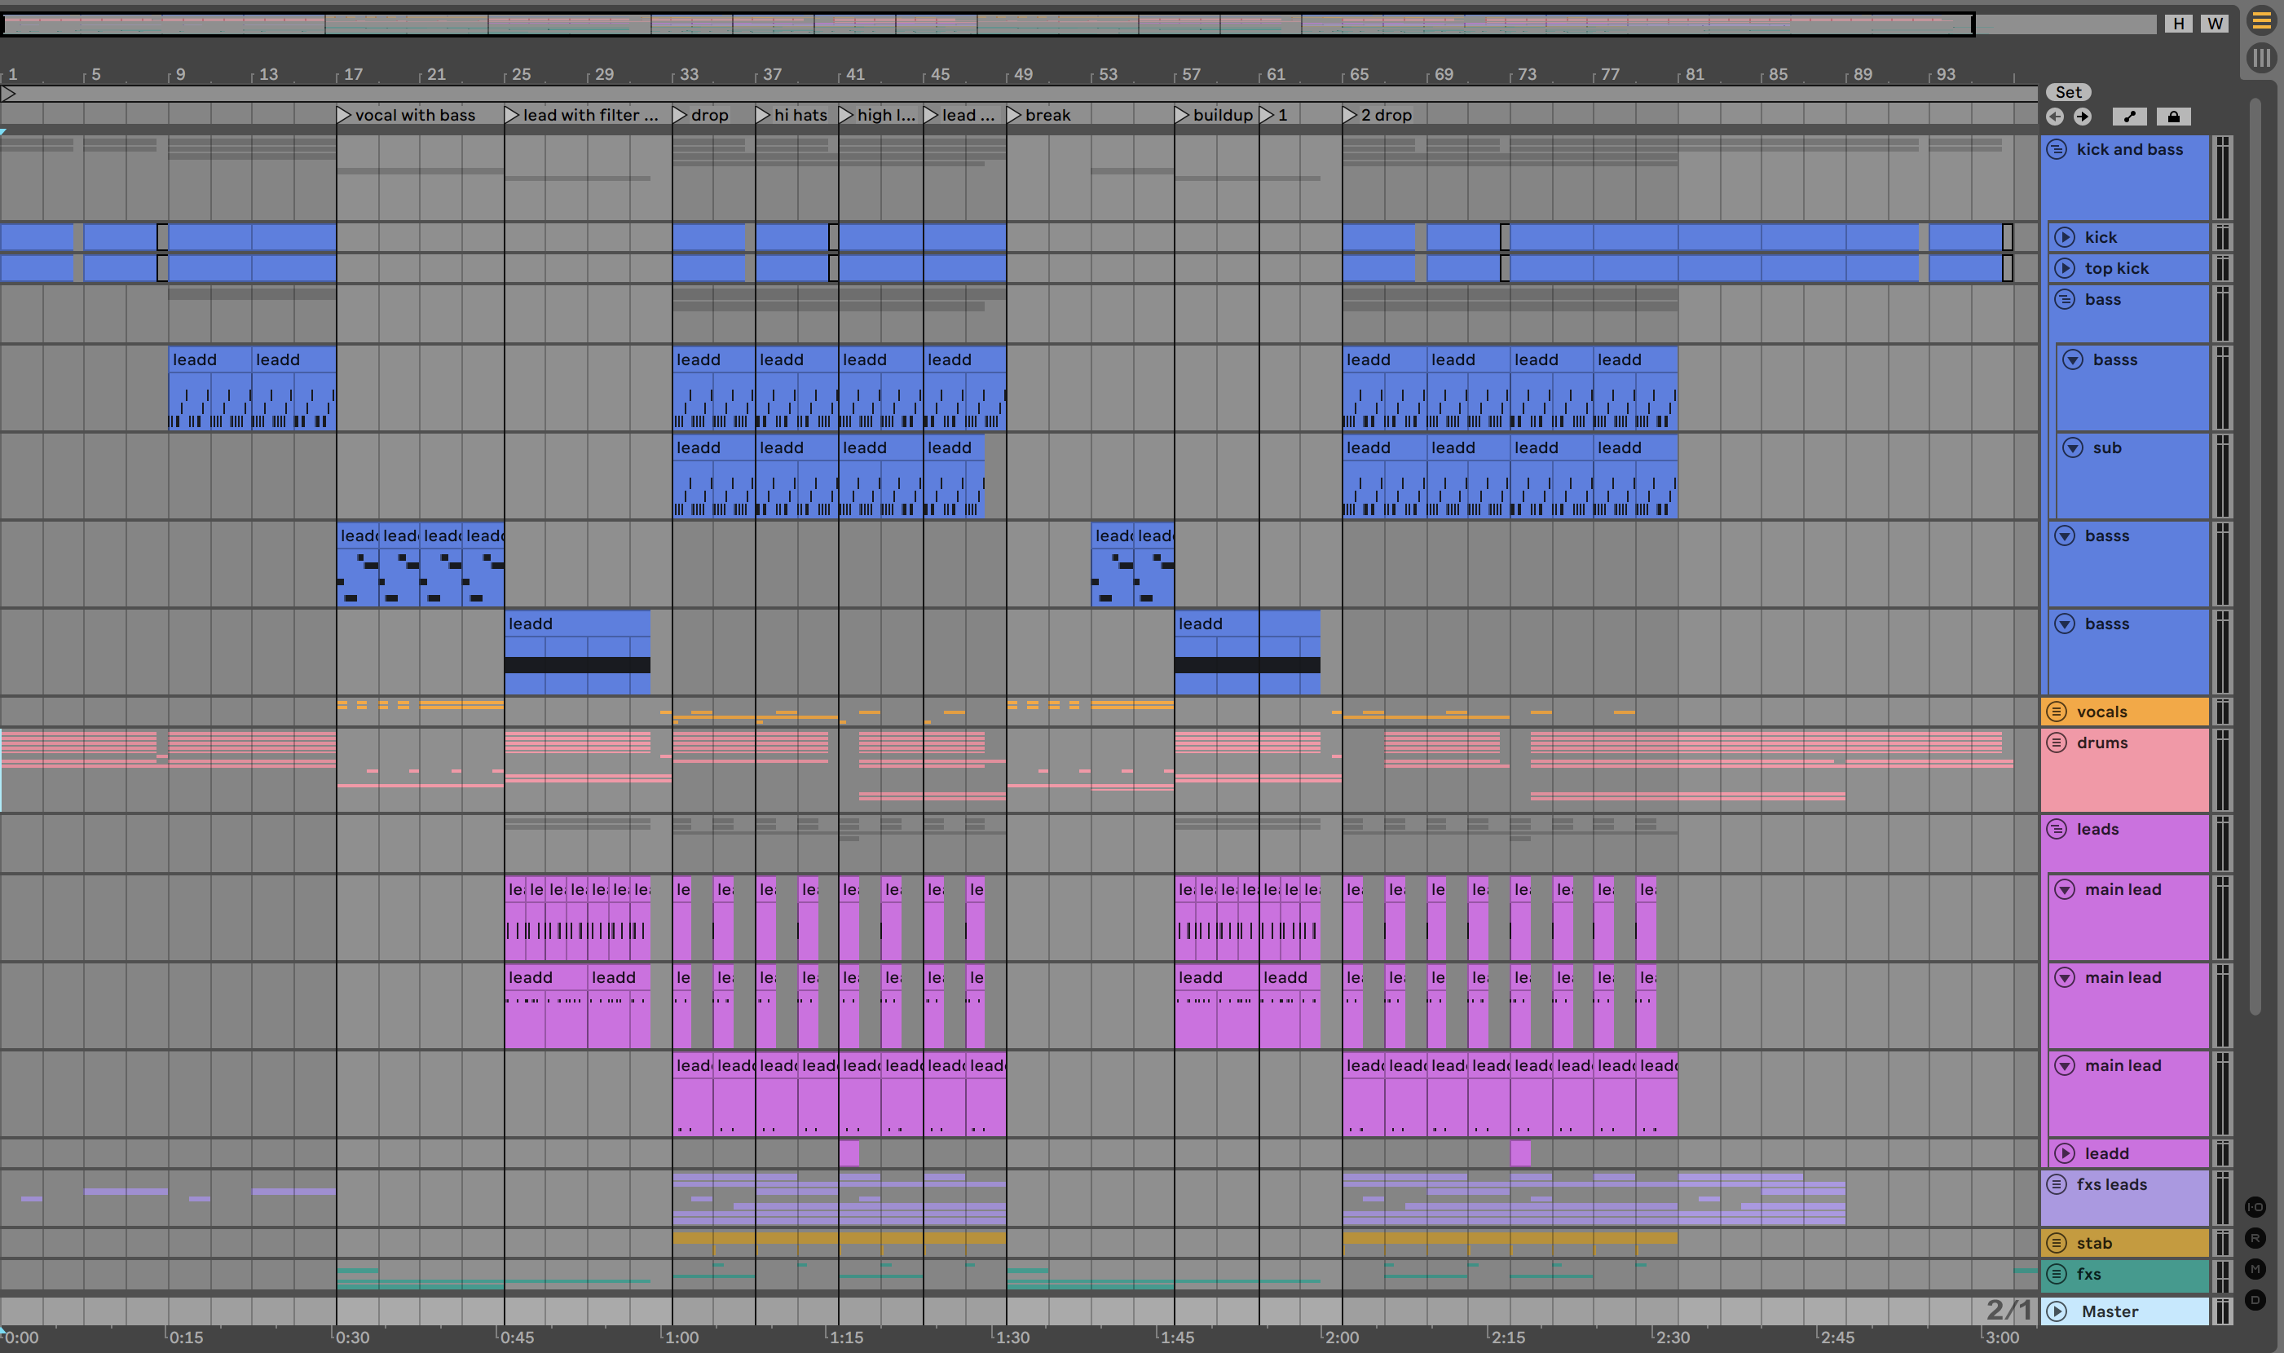Image resolution: width=2284 pixels, height=1353 pixels.
Task: Switch to Session view with the vertical bars icon
Action: pos(2261,59)
